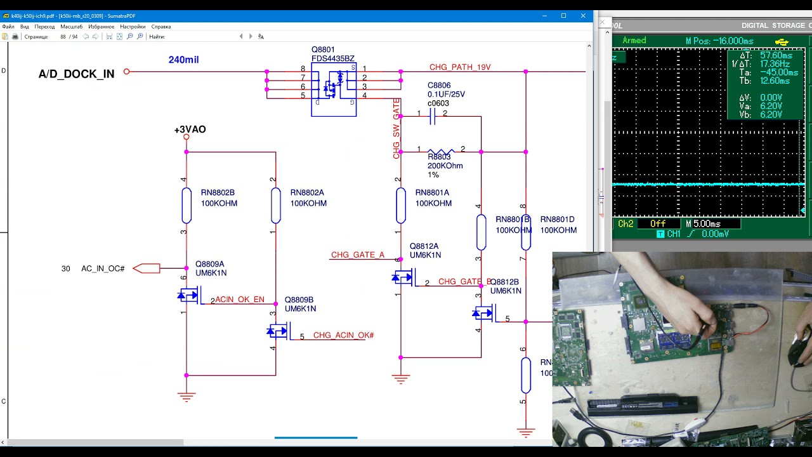Click the R8803 resistor designator
812x457 pixels.
pos(439,157)
